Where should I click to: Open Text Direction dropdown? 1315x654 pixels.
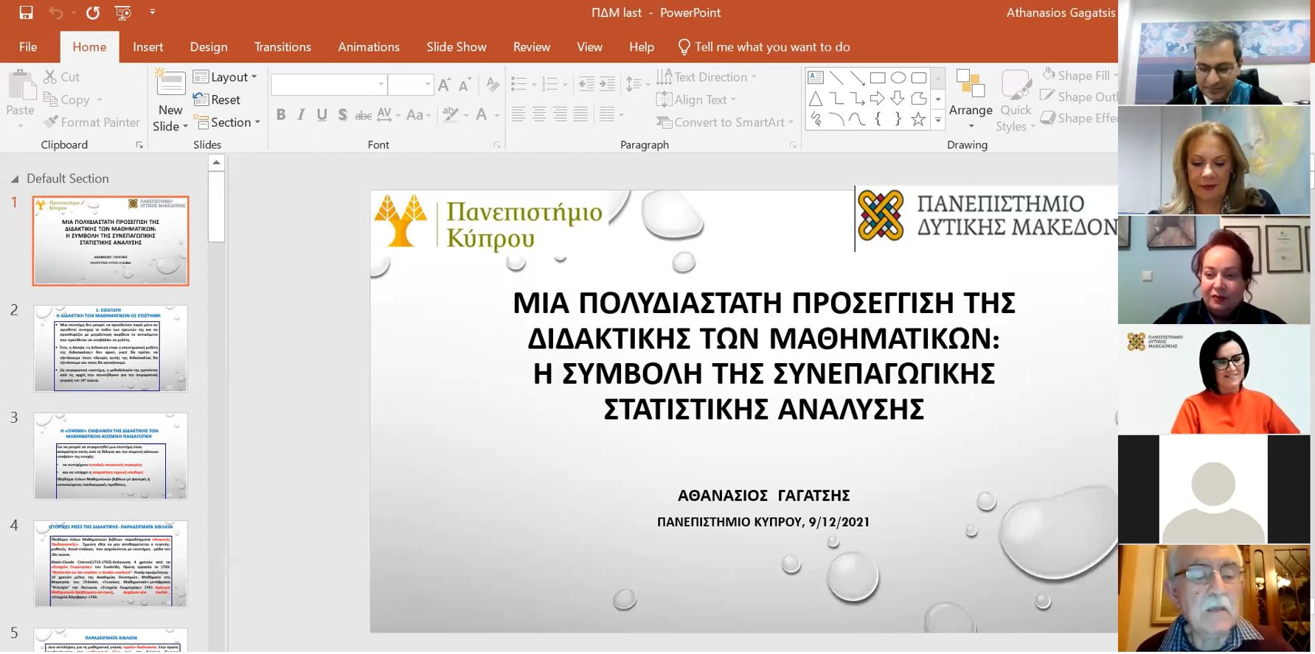coord(707,77)
